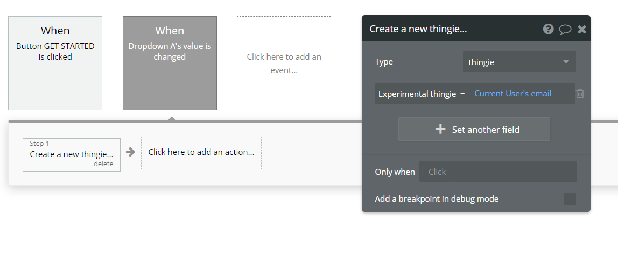Click the delete link in Step 1
The image size is (618, 263).
(103, 164)
